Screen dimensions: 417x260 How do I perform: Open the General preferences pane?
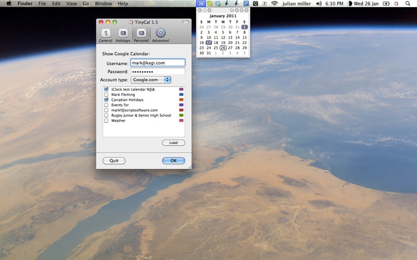105,35
